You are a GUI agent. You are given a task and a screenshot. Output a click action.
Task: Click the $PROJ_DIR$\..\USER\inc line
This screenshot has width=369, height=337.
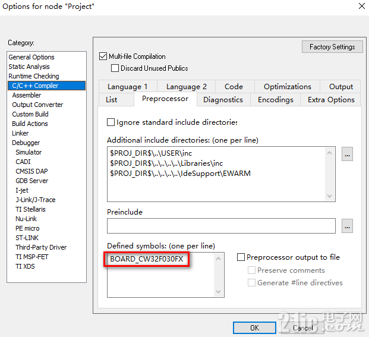151,153
